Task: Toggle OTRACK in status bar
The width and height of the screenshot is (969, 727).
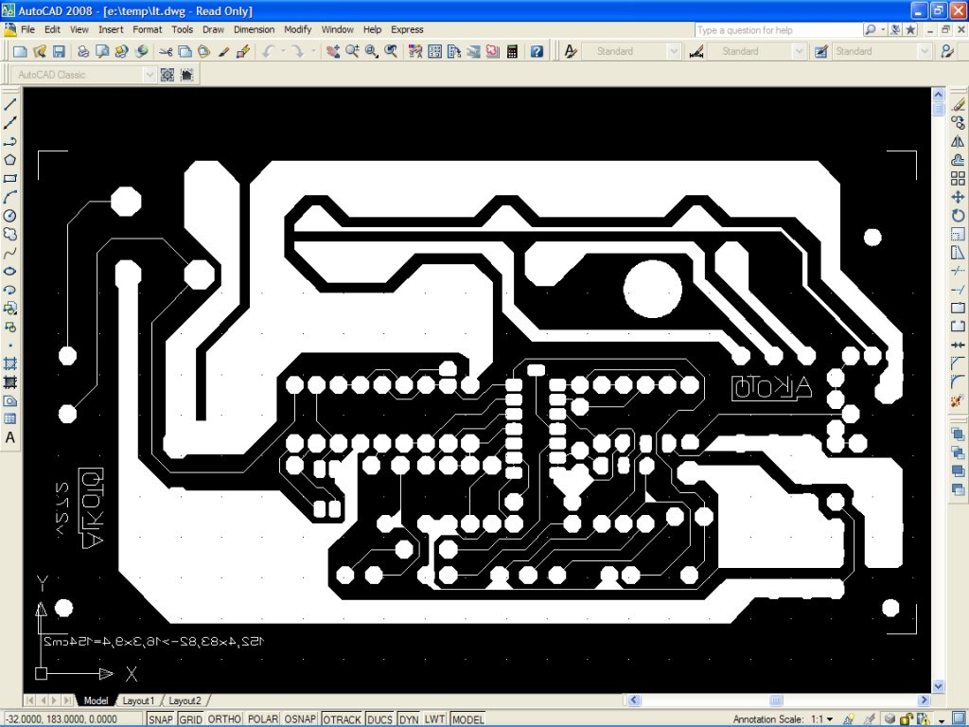Action: click(342, 719)
